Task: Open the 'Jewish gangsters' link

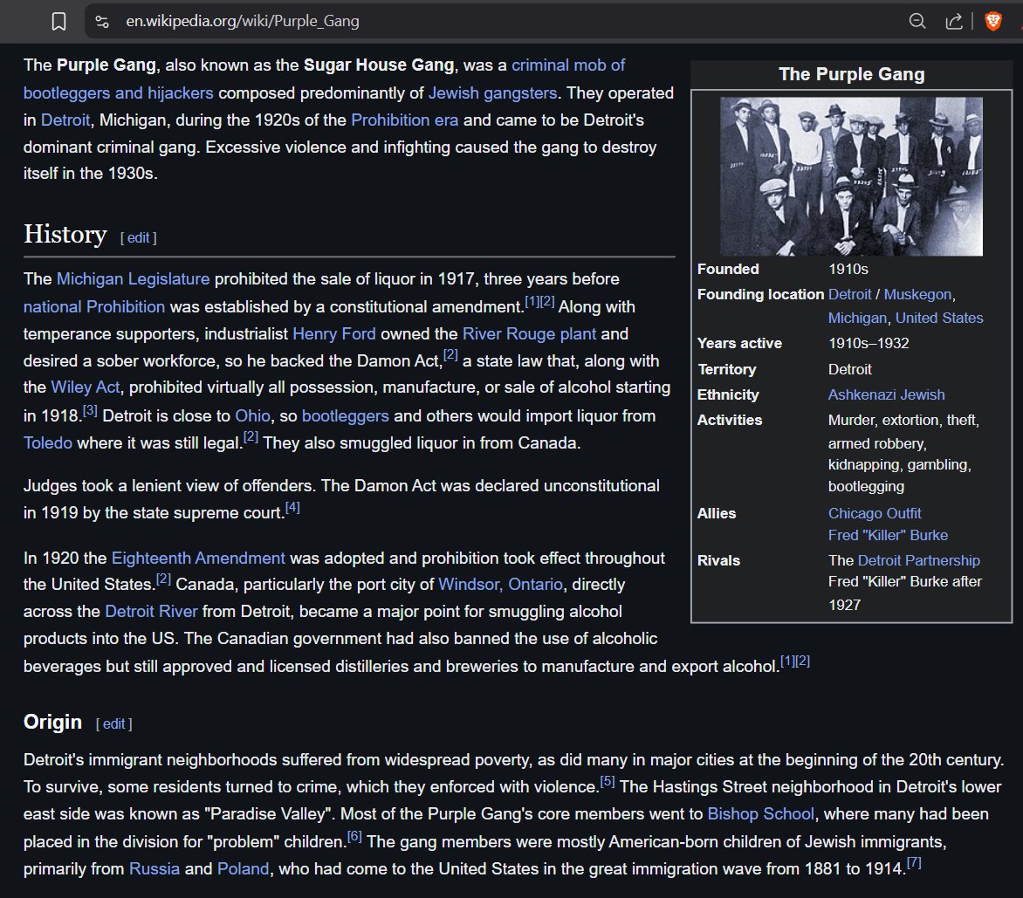Action: click(x=492, y=93)
